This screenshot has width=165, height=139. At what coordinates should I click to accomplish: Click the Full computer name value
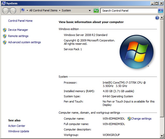(x=114, y=124)
